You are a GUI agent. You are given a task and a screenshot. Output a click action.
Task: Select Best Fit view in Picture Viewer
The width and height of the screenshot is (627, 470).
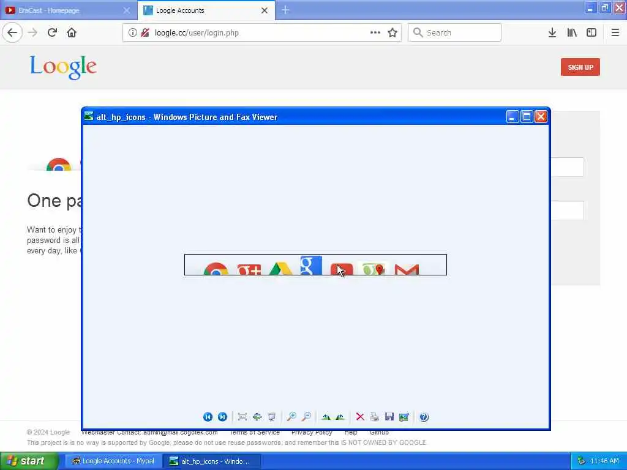[242, 417]
